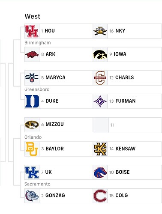The image size is (162, 214).
Task: Select the Colgate C logo
Action: click(100, 196)
